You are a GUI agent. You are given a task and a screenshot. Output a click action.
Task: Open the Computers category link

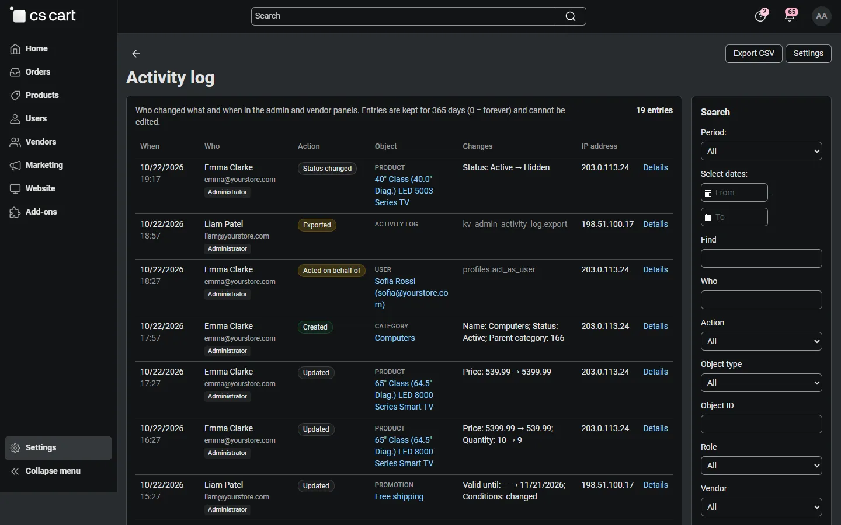coord(395,338)
